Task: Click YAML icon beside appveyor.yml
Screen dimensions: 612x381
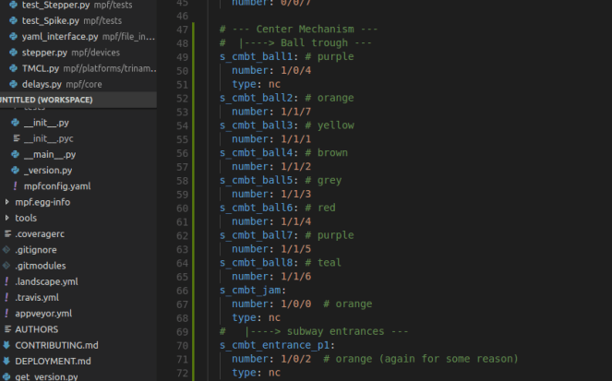Action: pyautogui.click(x=6, y=314)
